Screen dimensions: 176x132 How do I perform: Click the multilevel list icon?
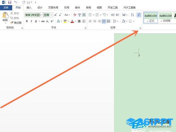[x=104, y=15]
